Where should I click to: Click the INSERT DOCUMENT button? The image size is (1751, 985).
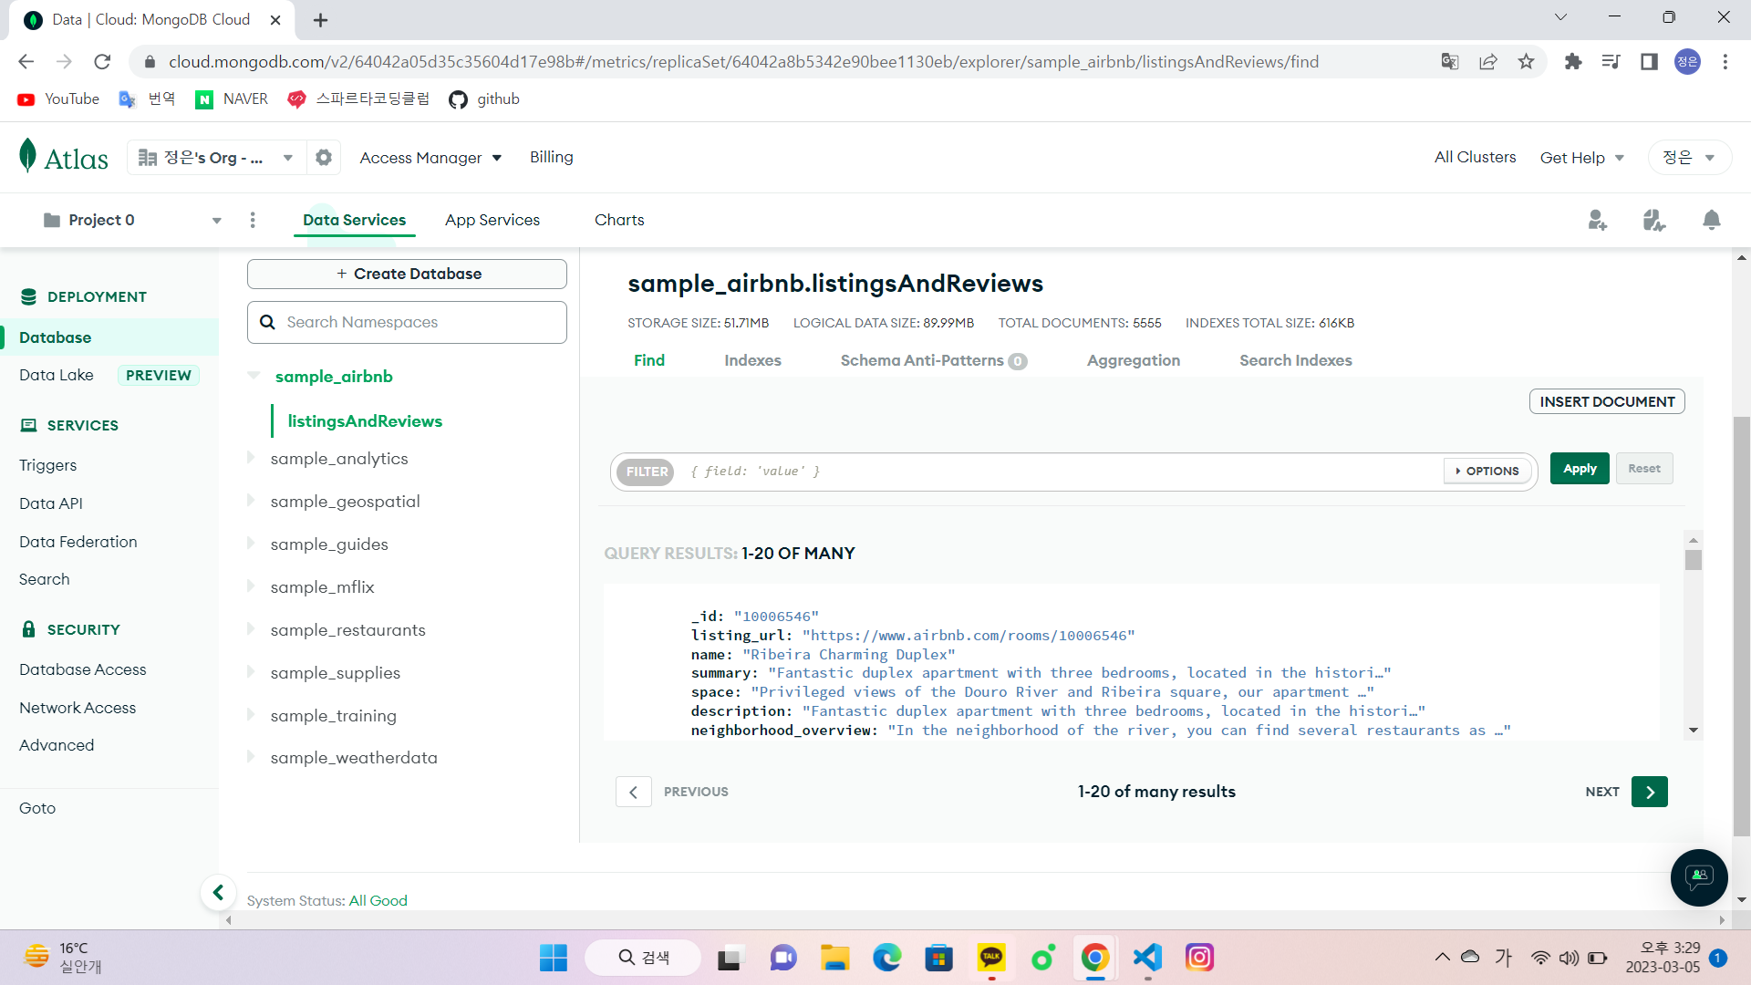point(1607,401)
